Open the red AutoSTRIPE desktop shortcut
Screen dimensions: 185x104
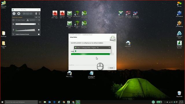[128, 14]
